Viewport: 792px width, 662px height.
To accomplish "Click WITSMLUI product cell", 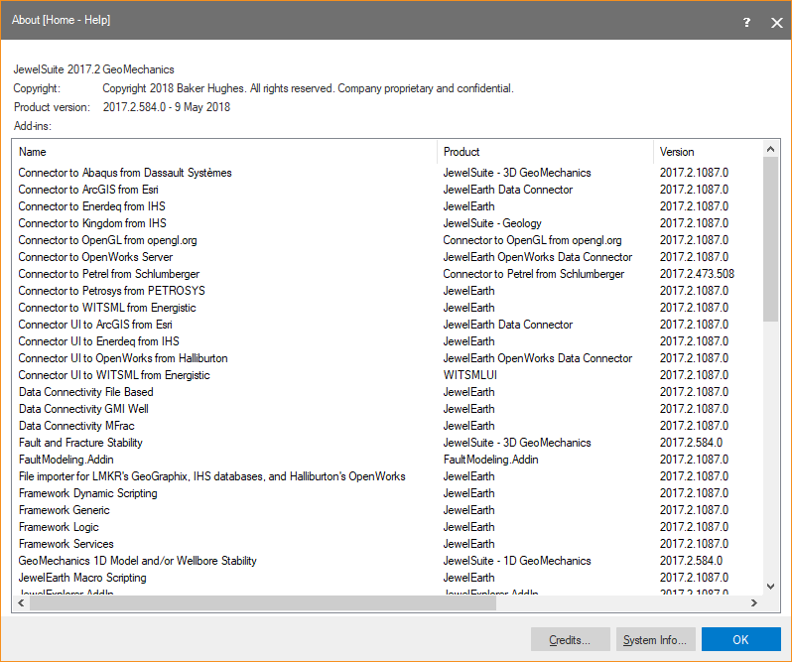I will coord(470,375).
